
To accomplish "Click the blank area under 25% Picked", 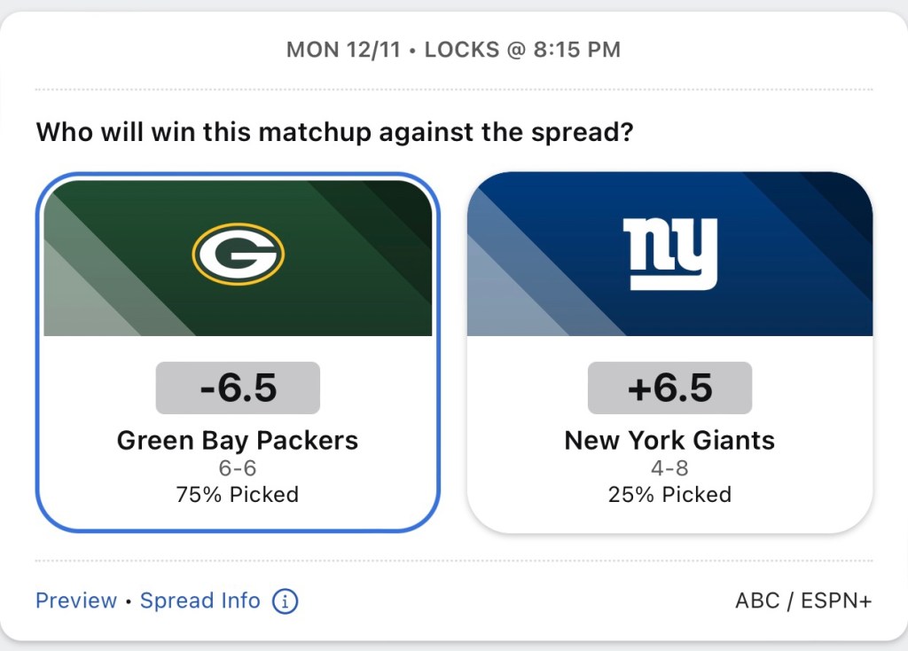I will tap(669, 518).
